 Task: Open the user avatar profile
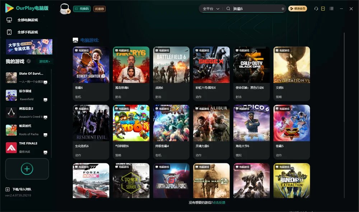[x=65, y=9]
